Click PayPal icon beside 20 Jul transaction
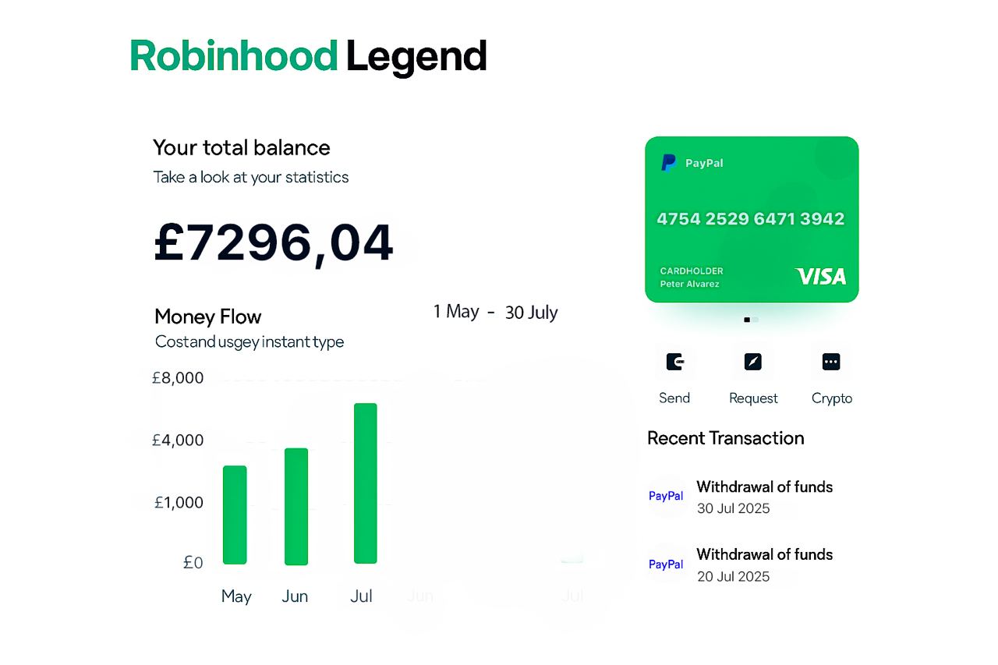 (x=666, y=564)
